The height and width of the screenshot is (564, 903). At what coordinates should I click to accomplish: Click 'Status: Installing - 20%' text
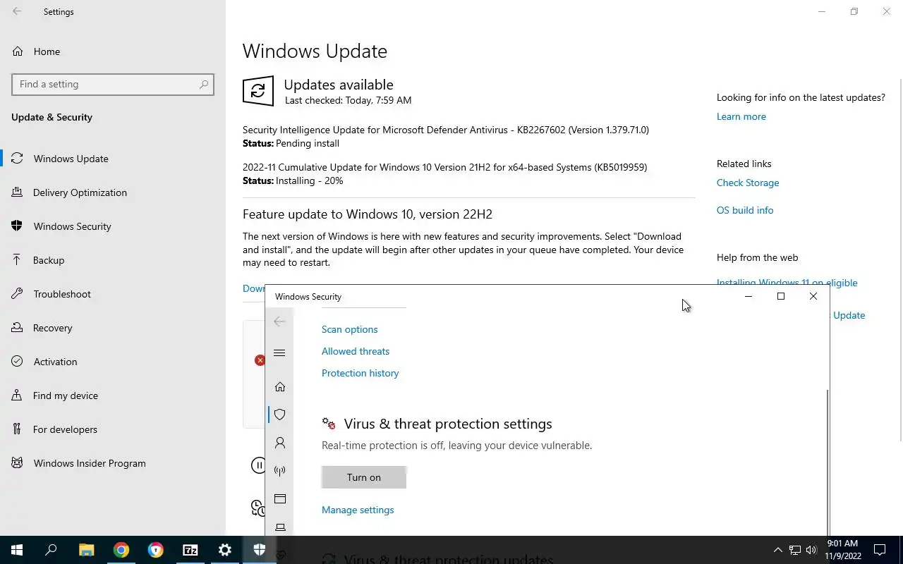click(x=293, y=180)
